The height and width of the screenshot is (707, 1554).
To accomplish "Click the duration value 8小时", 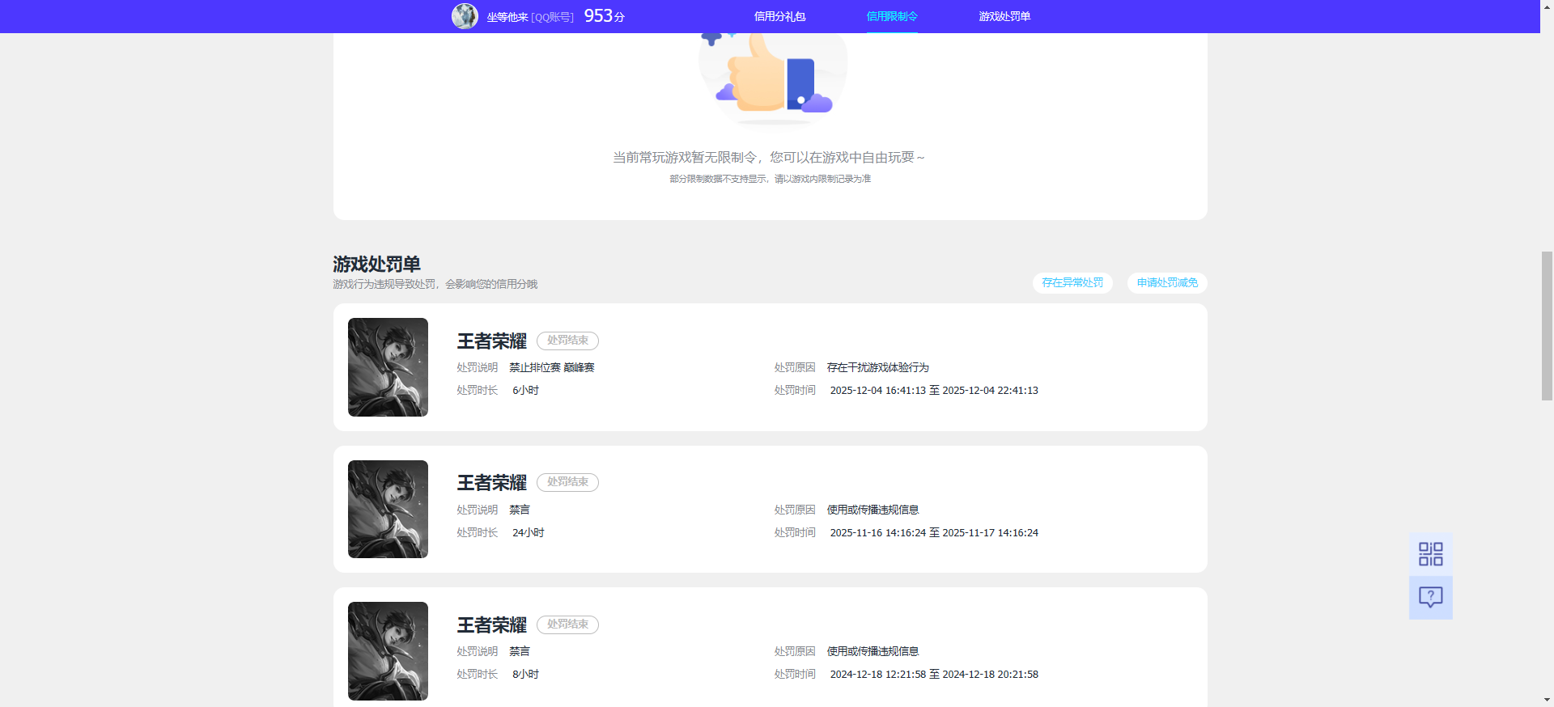I will [525, 674].
